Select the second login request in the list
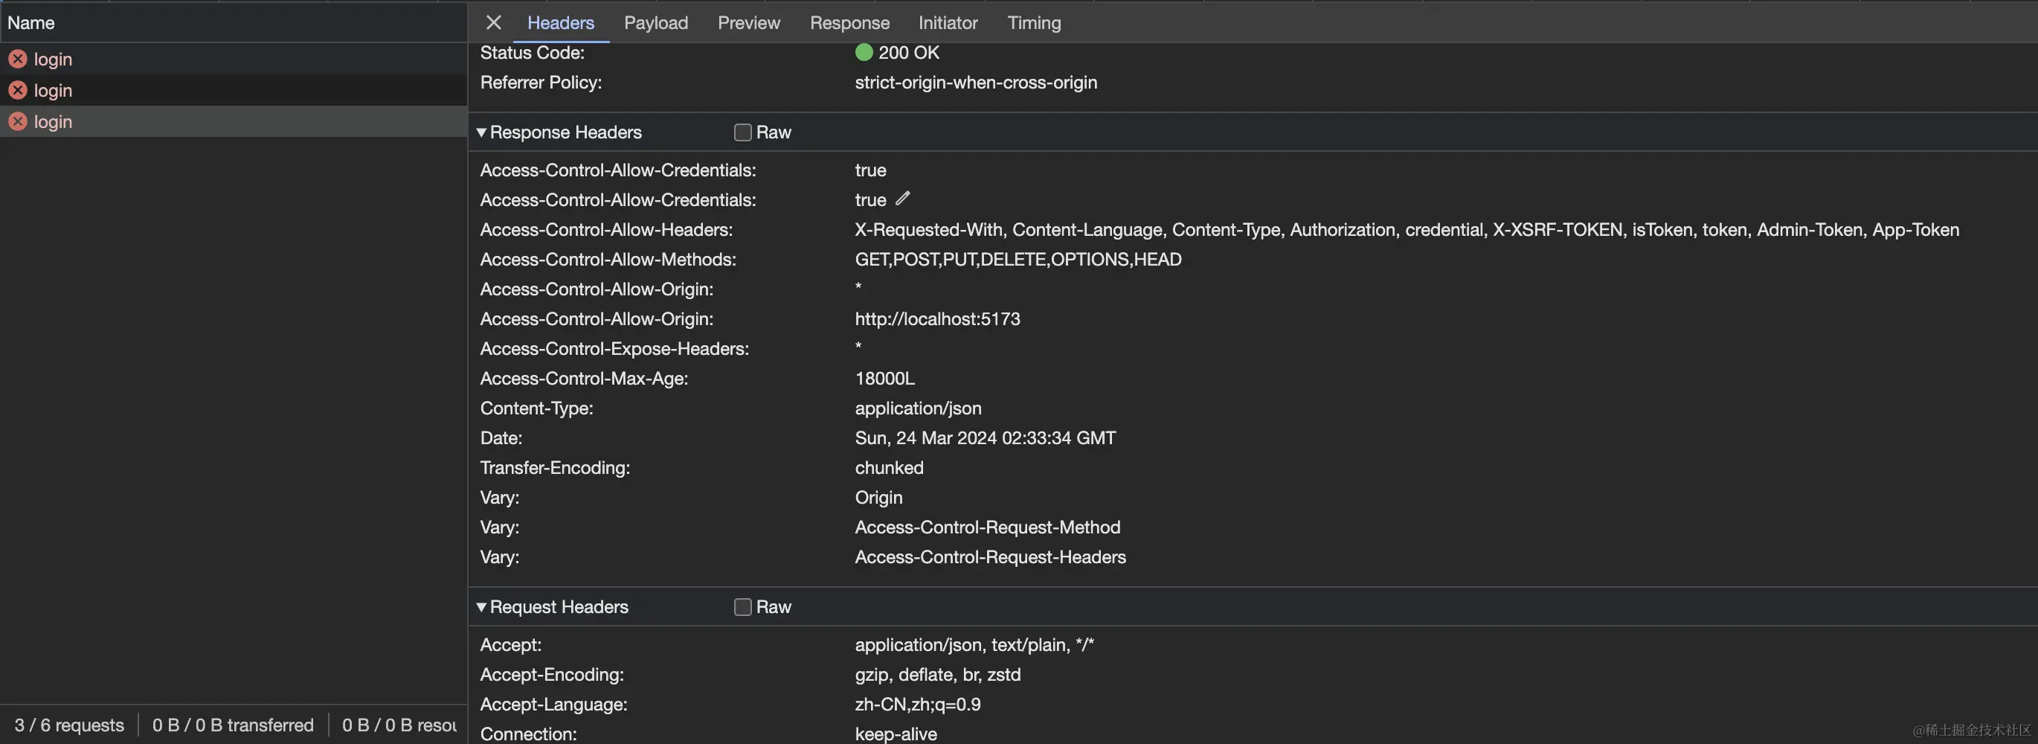Screen dimensions: 2038x744 (52, 90)
